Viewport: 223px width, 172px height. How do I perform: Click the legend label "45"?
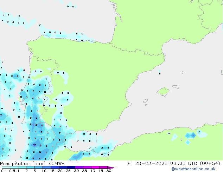pos(101,171)
